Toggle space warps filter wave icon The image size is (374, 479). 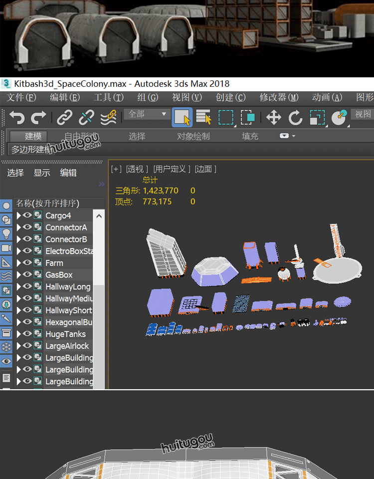tap(6, 276)
